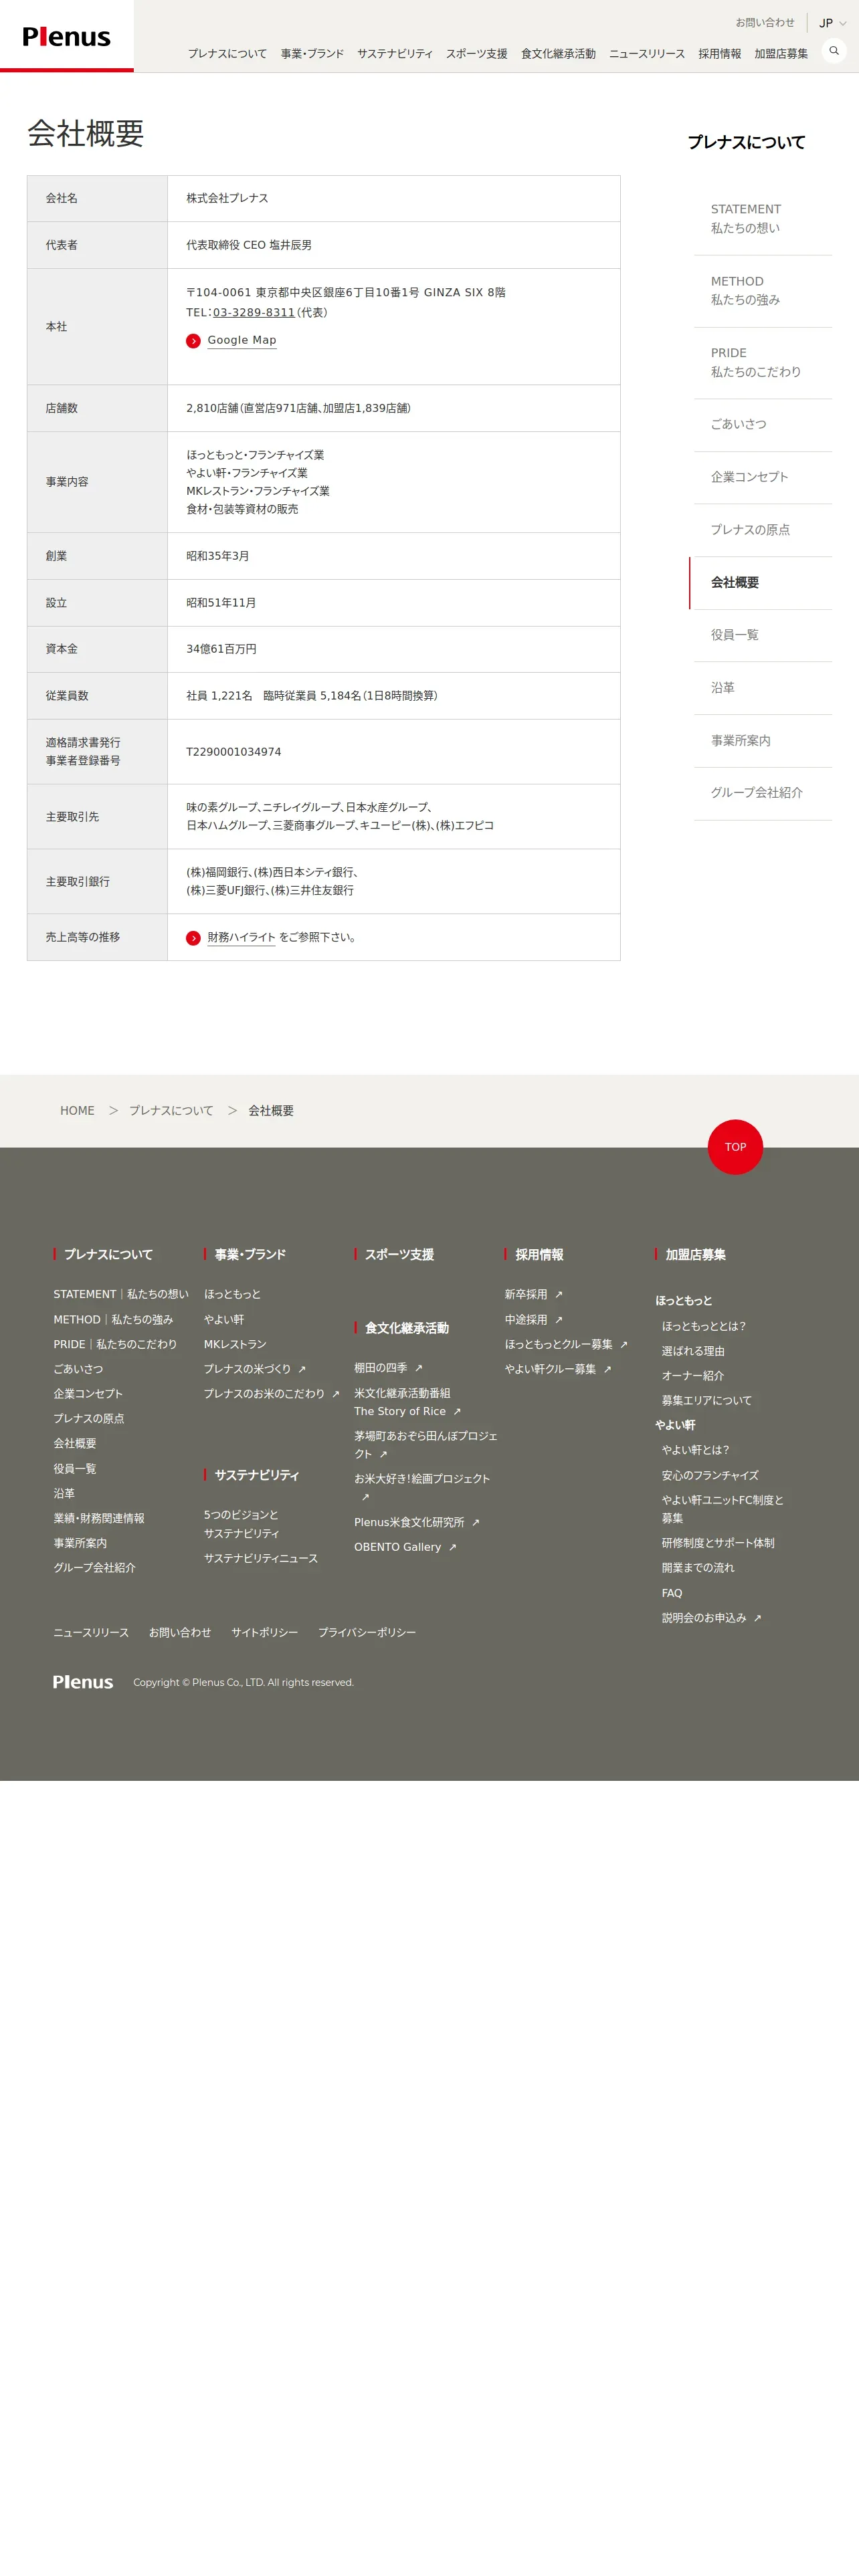Select 企業コンセプト in sidebar

763,477
